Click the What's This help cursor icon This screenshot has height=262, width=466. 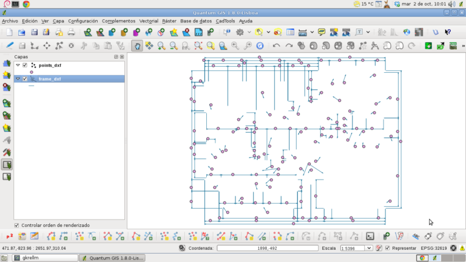coord(448,32)
